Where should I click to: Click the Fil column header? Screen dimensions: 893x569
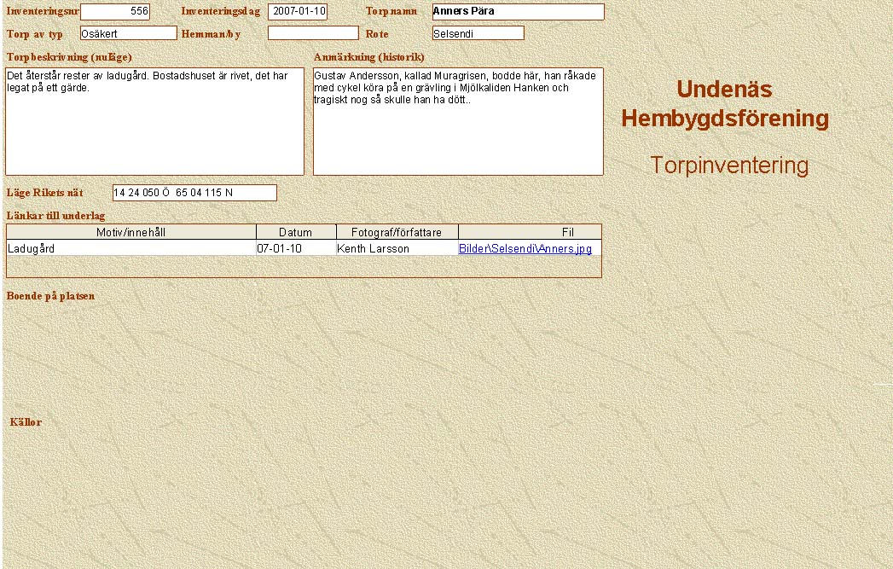[567, 232]
